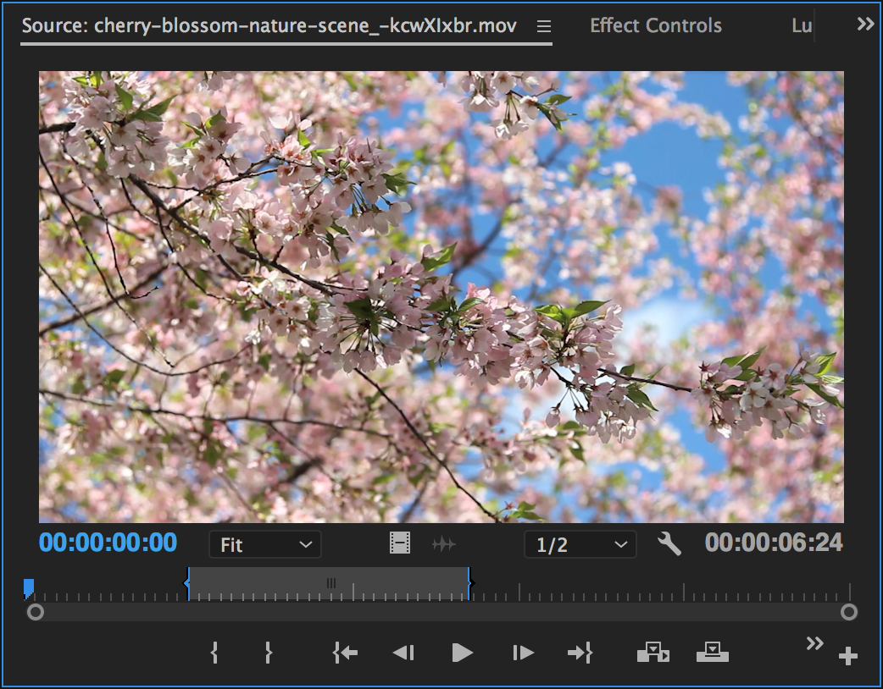883x689 pixels.
Task: Step forward one frame
Action: 523,653
